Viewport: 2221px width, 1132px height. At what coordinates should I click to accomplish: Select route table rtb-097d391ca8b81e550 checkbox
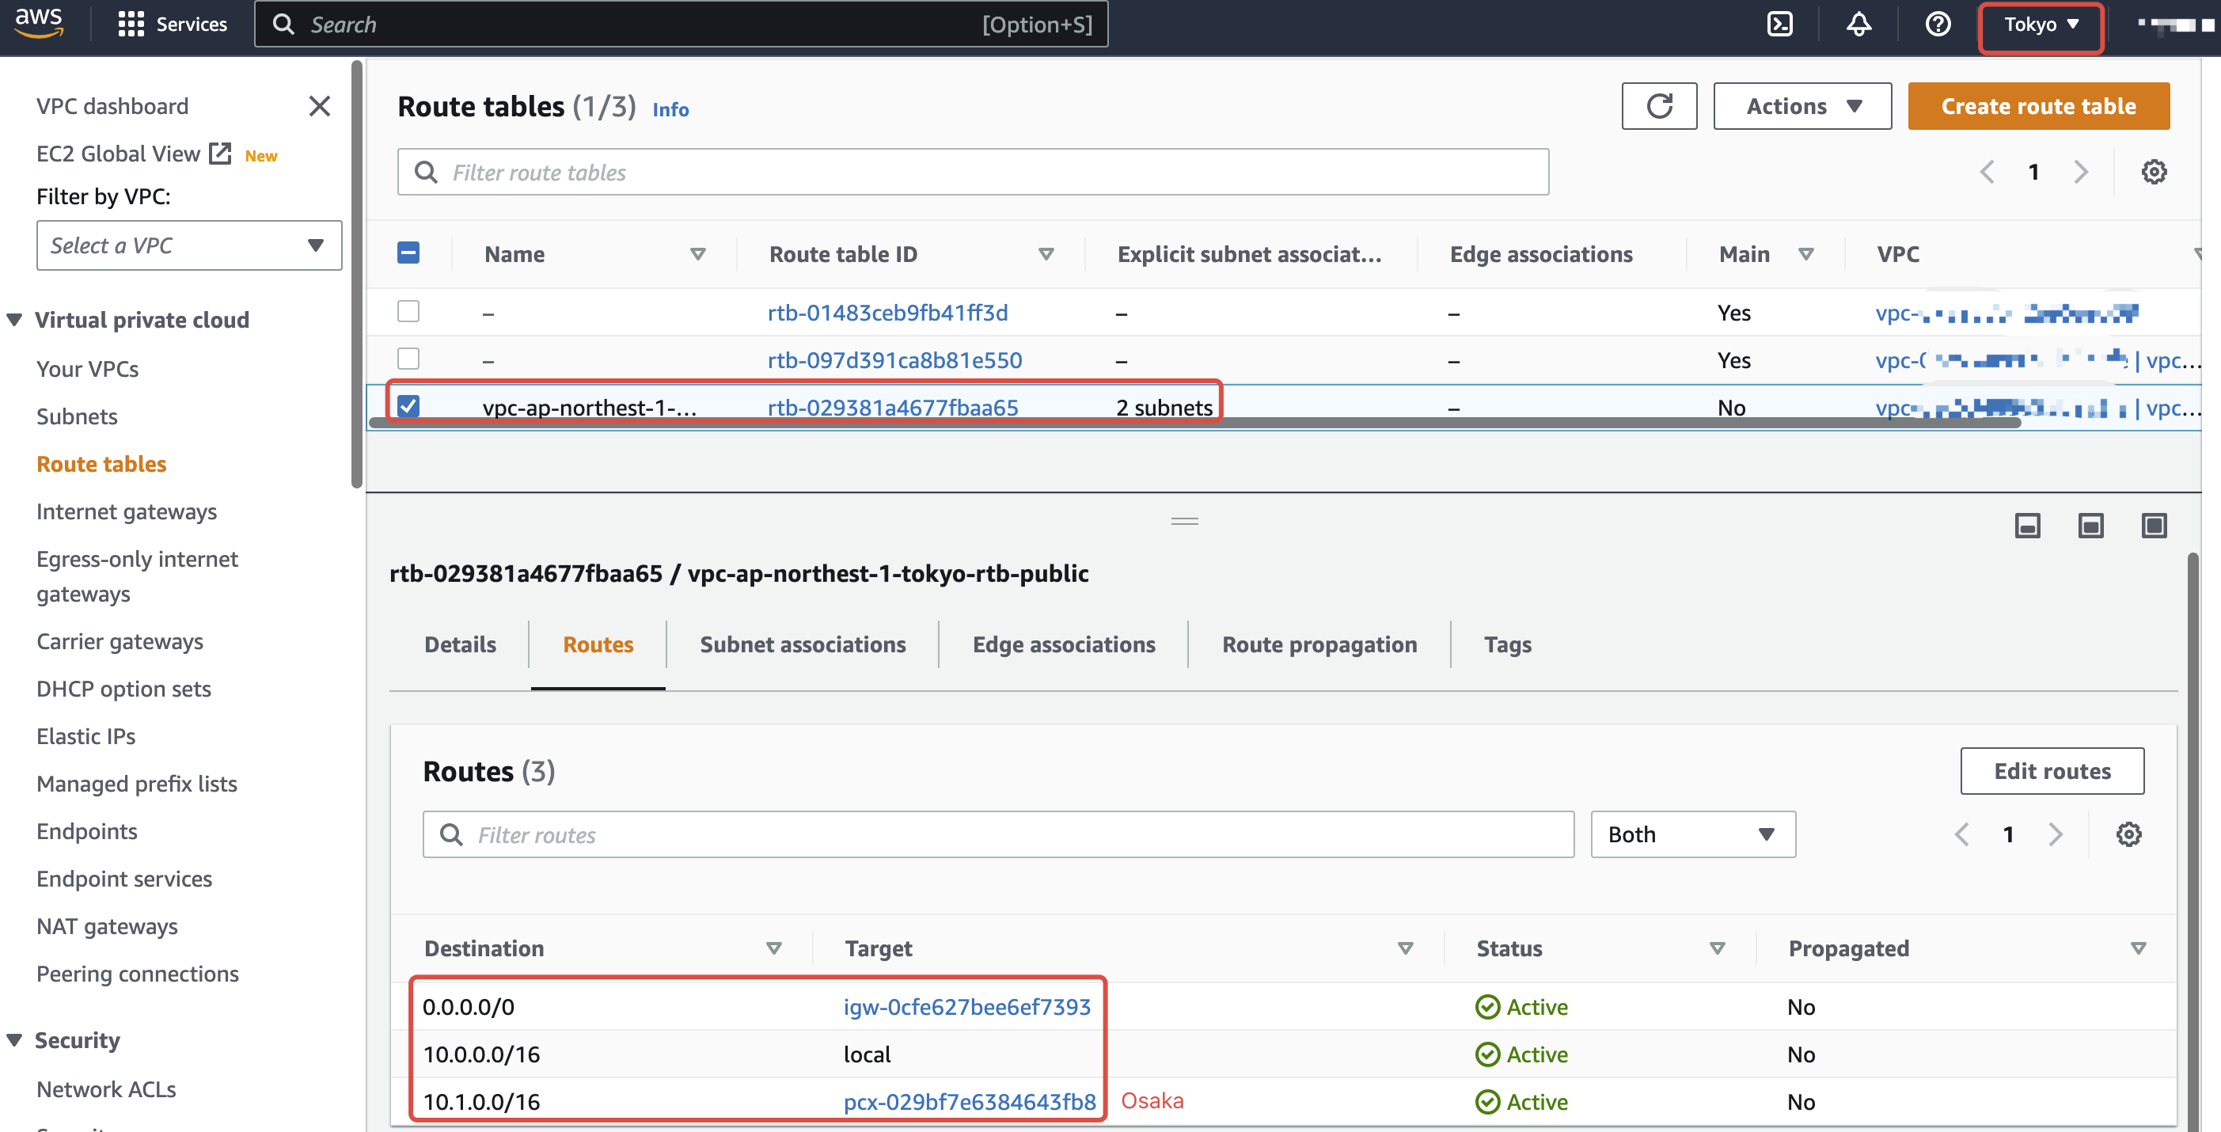(x=408, y=359)
